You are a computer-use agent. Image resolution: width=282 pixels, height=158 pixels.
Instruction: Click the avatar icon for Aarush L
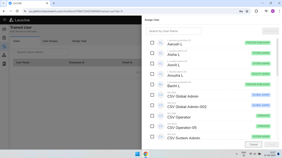[x=161, y=42]
